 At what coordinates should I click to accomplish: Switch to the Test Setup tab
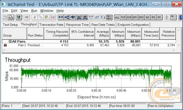click(10, 25)
